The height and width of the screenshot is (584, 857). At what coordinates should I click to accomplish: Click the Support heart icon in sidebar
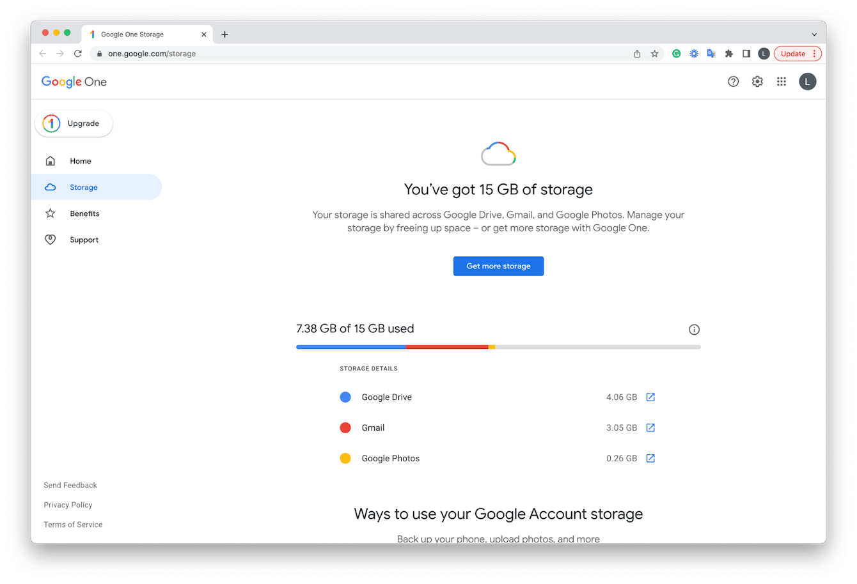pos(51,240)
